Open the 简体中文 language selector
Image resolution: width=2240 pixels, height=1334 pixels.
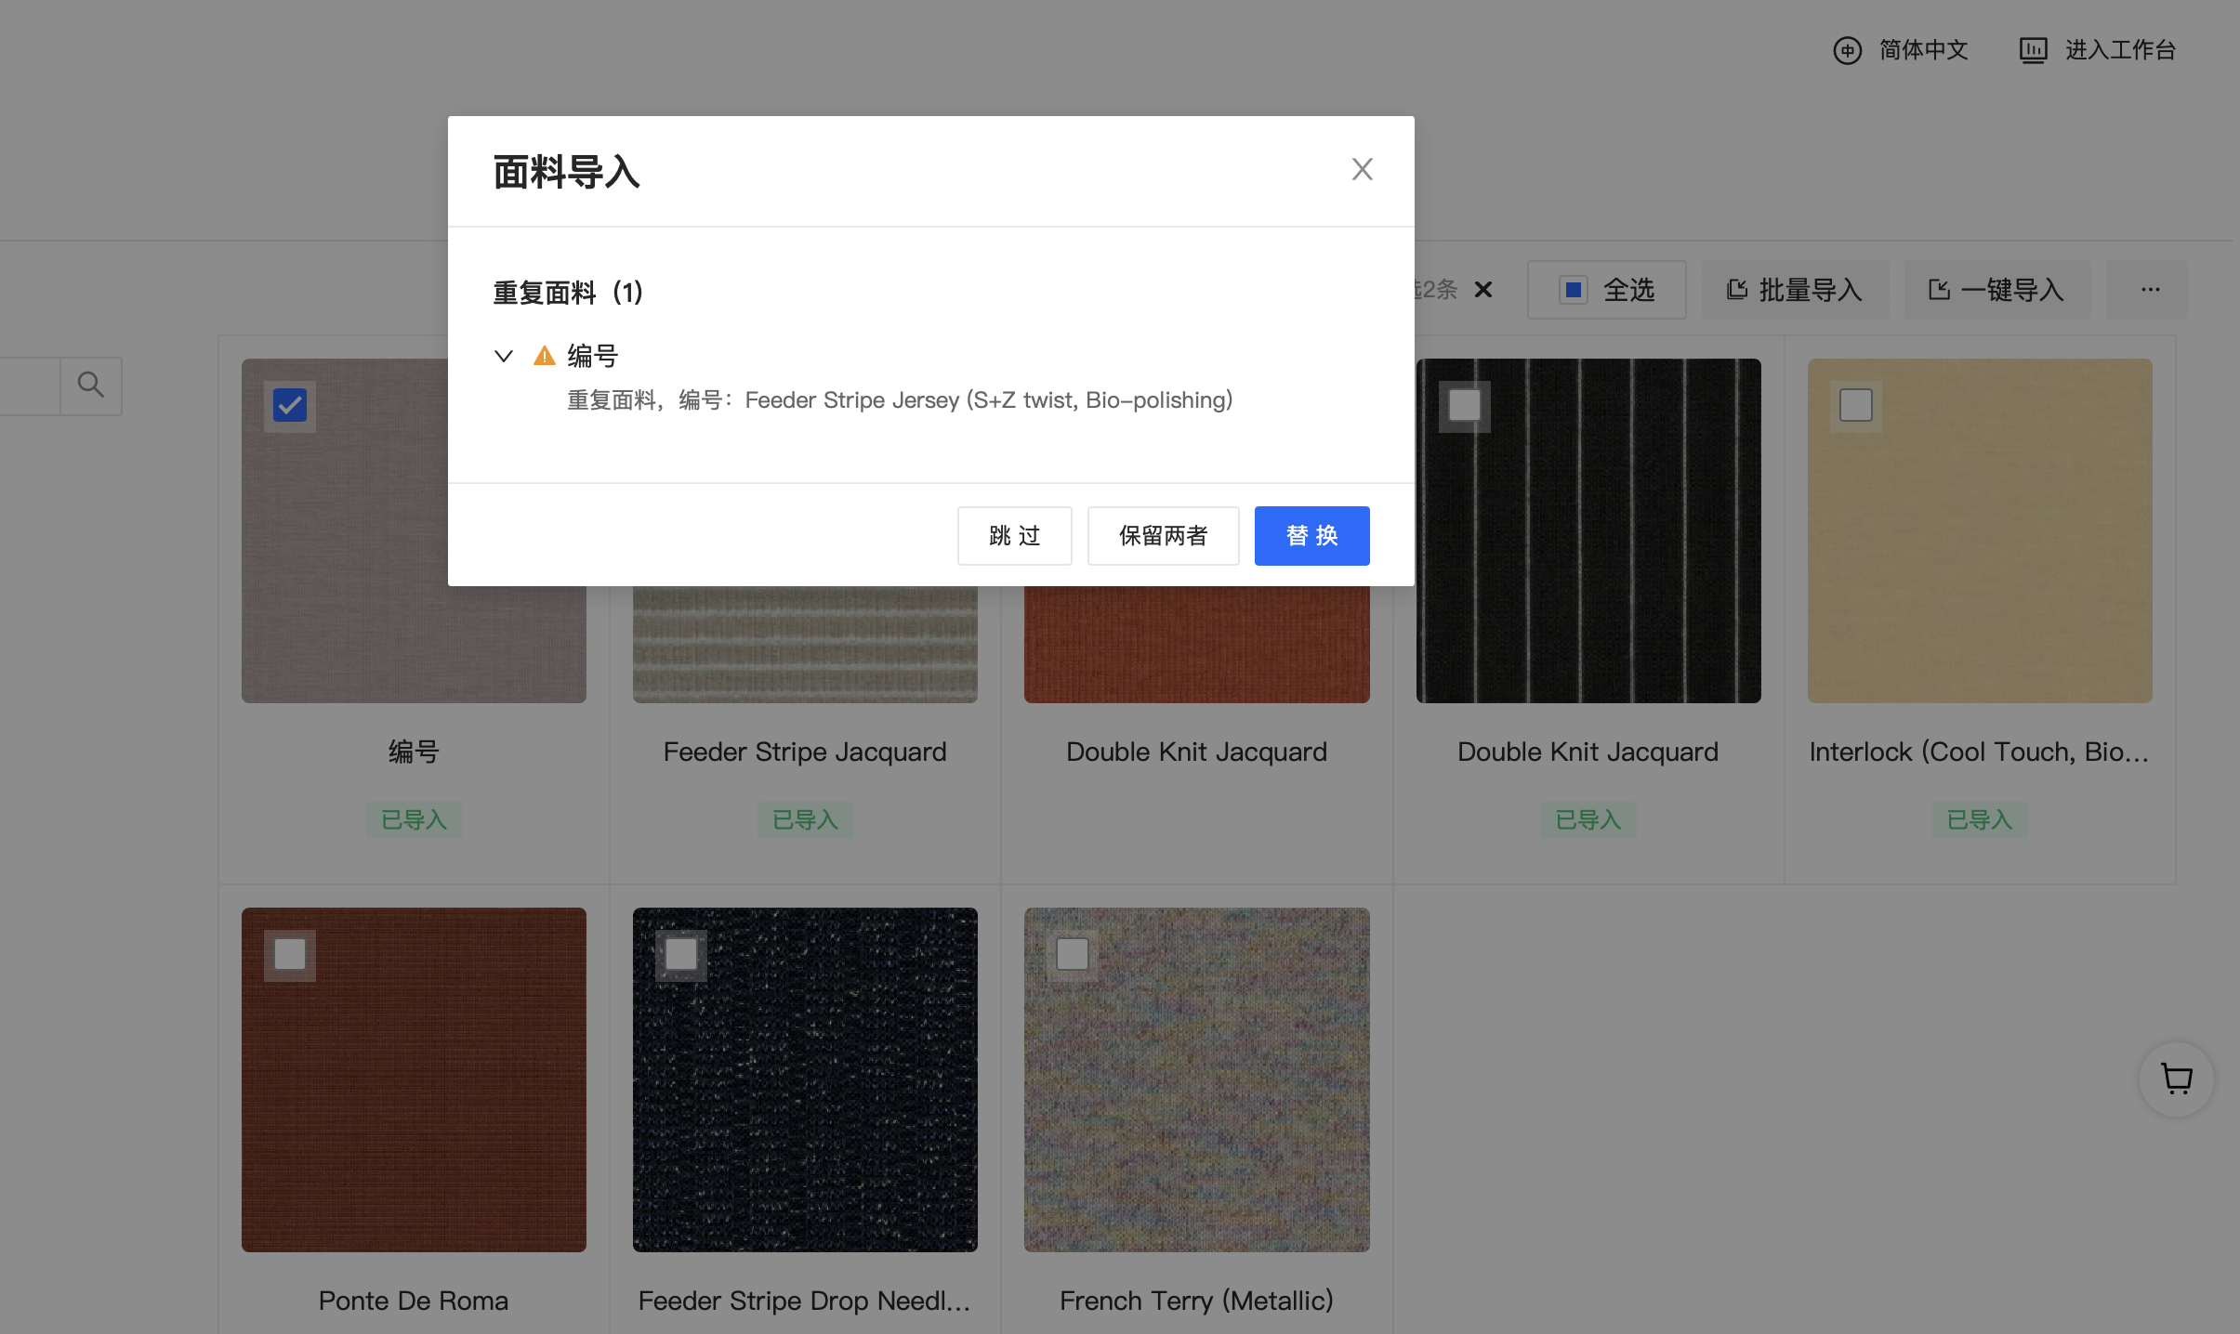pyautogui.click(x=1923, y=50)
